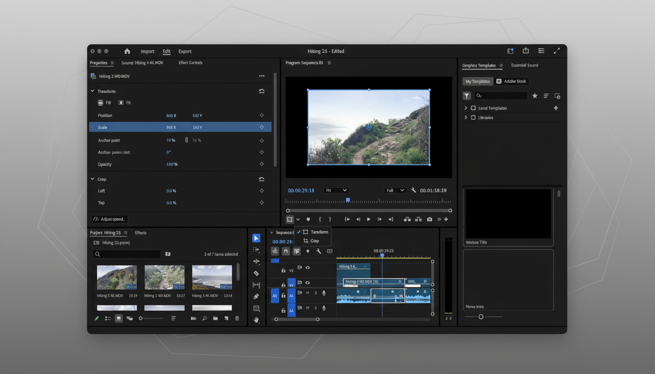The width and height of the screenshot is (655, 374).
Task: Click the Adjust speed button
Action: pyautogui.click(x=109, y=219)
